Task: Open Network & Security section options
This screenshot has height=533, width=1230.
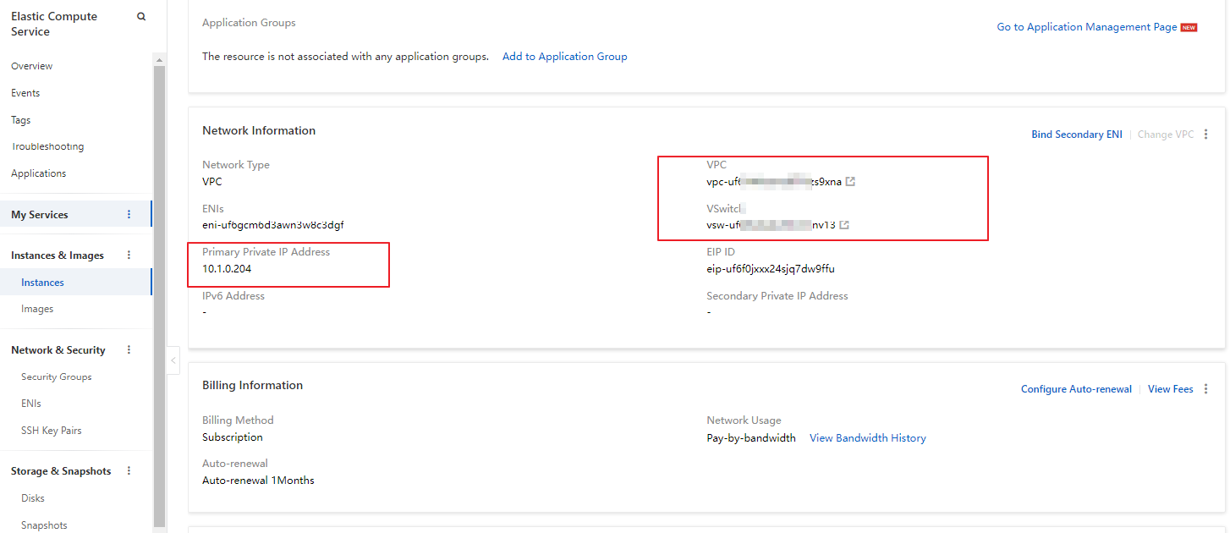Action: click(x=129, y=350)
